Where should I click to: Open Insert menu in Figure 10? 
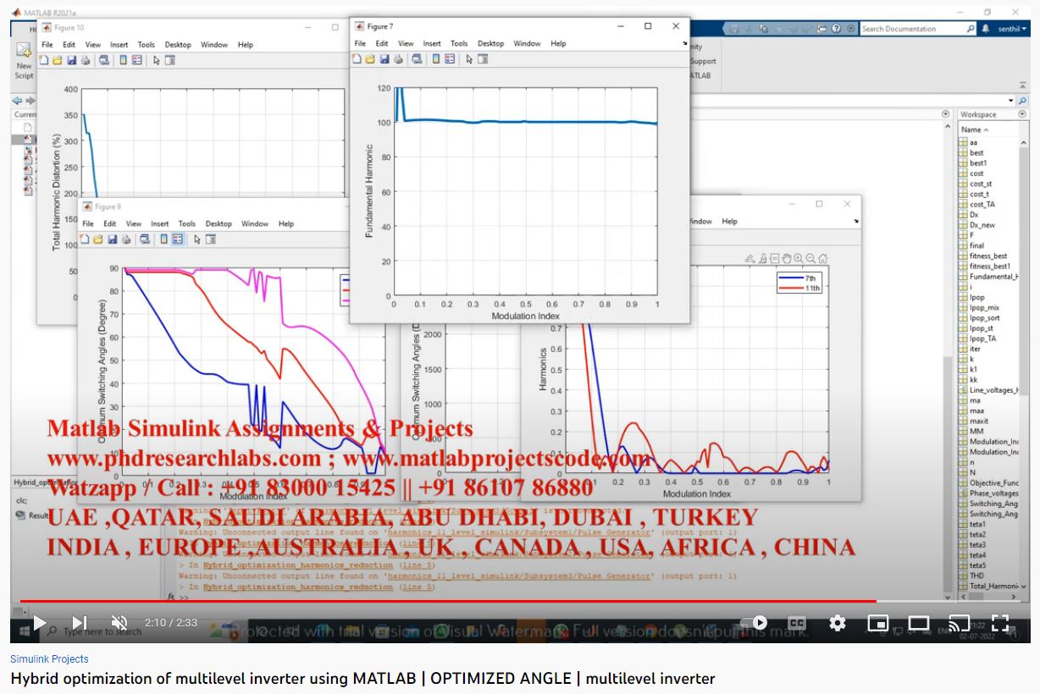click(x=119, y=45)
